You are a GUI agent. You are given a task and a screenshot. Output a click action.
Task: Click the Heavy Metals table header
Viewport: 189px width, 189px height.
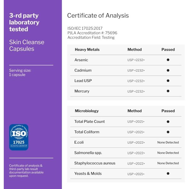click(87, 49)
